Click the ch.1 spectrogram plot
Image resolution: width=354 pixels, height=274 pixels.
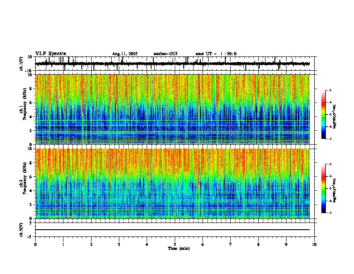click(173, 109)
